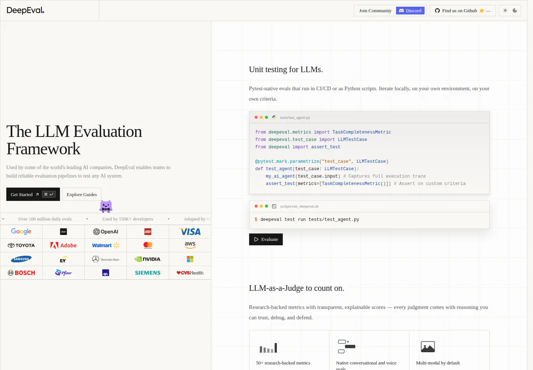
Task: Switch to dark theme moon icon
Action: (x=515, y=11)
